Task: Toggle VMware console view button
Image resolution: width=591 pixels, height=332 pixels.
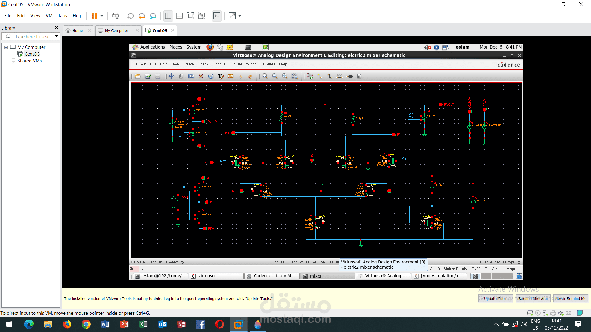Action: pos(217,16)
